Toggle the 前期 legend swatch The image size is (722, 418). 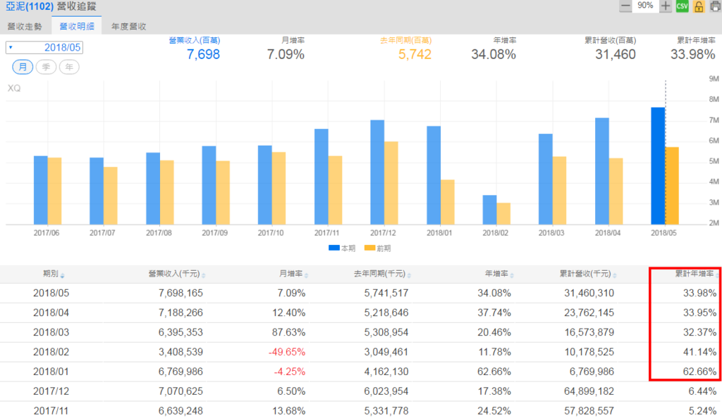369,248
